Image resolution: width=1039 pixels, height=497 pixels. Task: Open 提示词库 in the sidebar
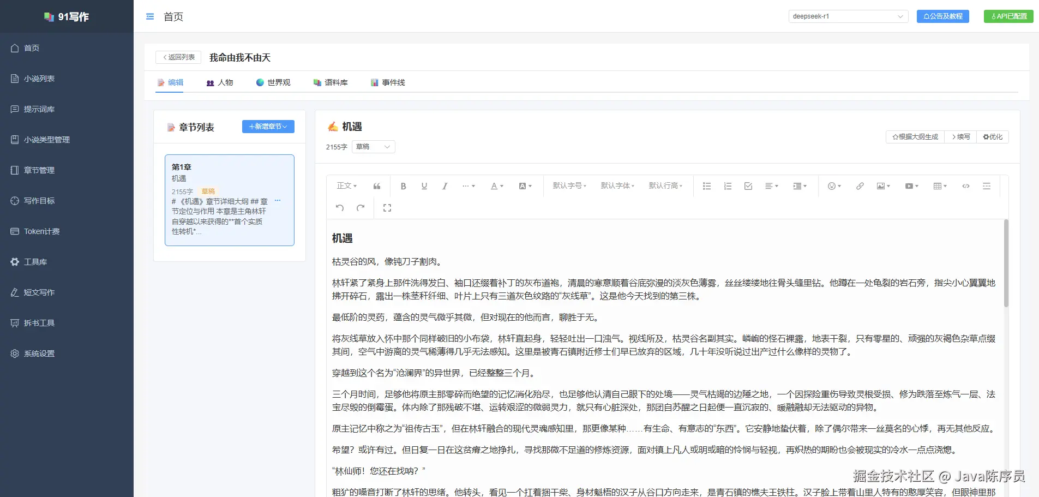(67, 109)
